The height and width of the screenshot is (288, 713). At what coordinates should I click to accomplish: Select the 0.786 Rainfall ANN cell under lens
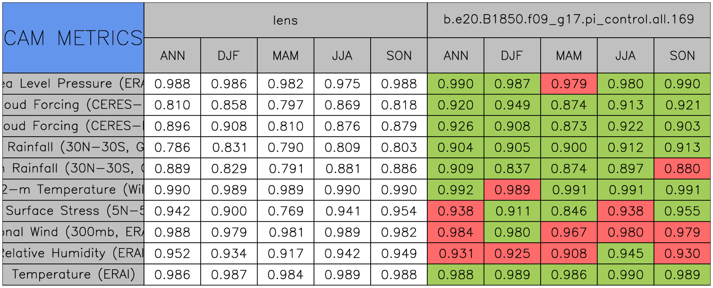(x=172, y=147)
